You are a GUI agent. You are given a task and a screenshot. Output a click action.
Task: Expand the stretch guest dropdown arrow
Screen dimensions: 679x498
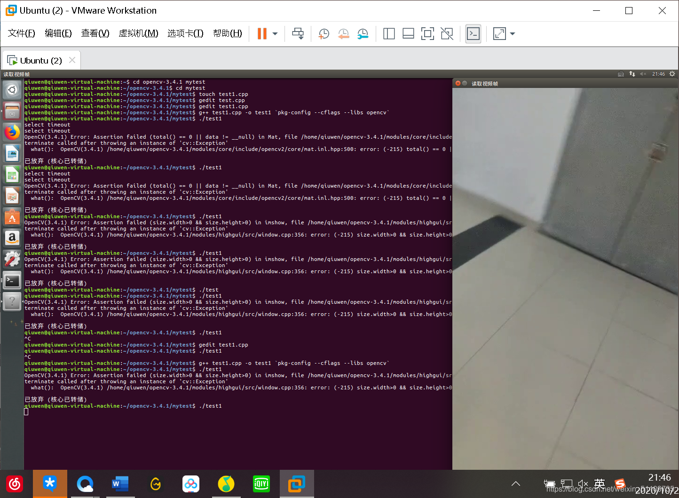pyautogui.click(x=513, y=34)
